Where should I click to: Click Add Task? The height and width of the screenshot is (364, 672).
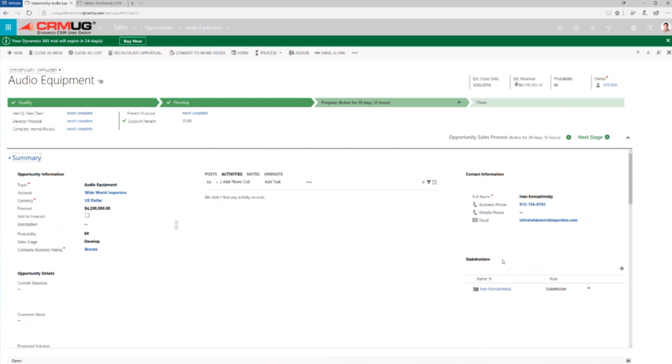(272, 182)
